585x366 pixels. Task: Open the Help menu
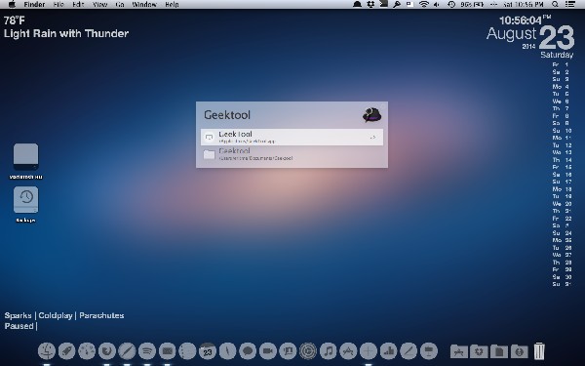click(x=172, y=5)
